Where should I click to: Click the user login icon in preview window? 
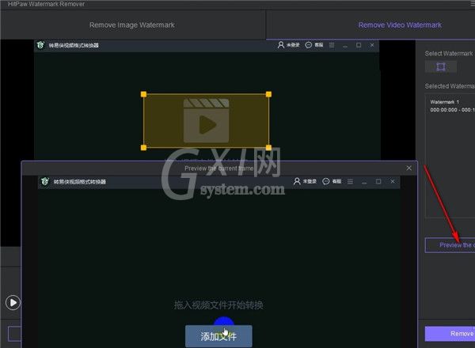tap(297, 181)
